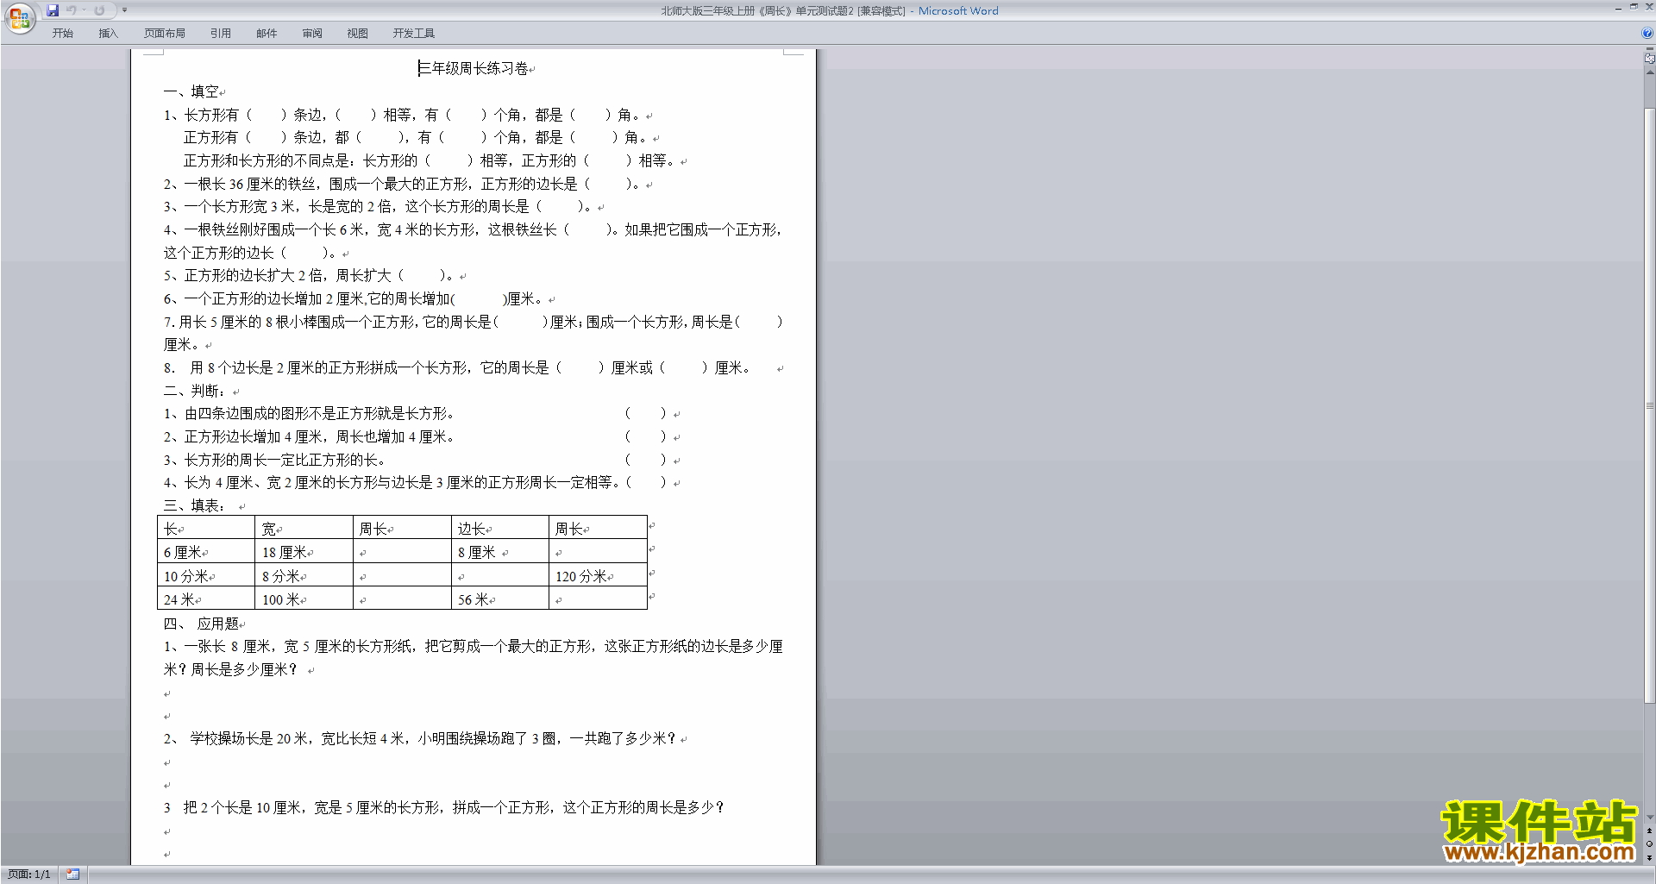Click the line 5、正方形的边长扩大 2 倍
The image size is (1656, 884).
pos(309,276)
